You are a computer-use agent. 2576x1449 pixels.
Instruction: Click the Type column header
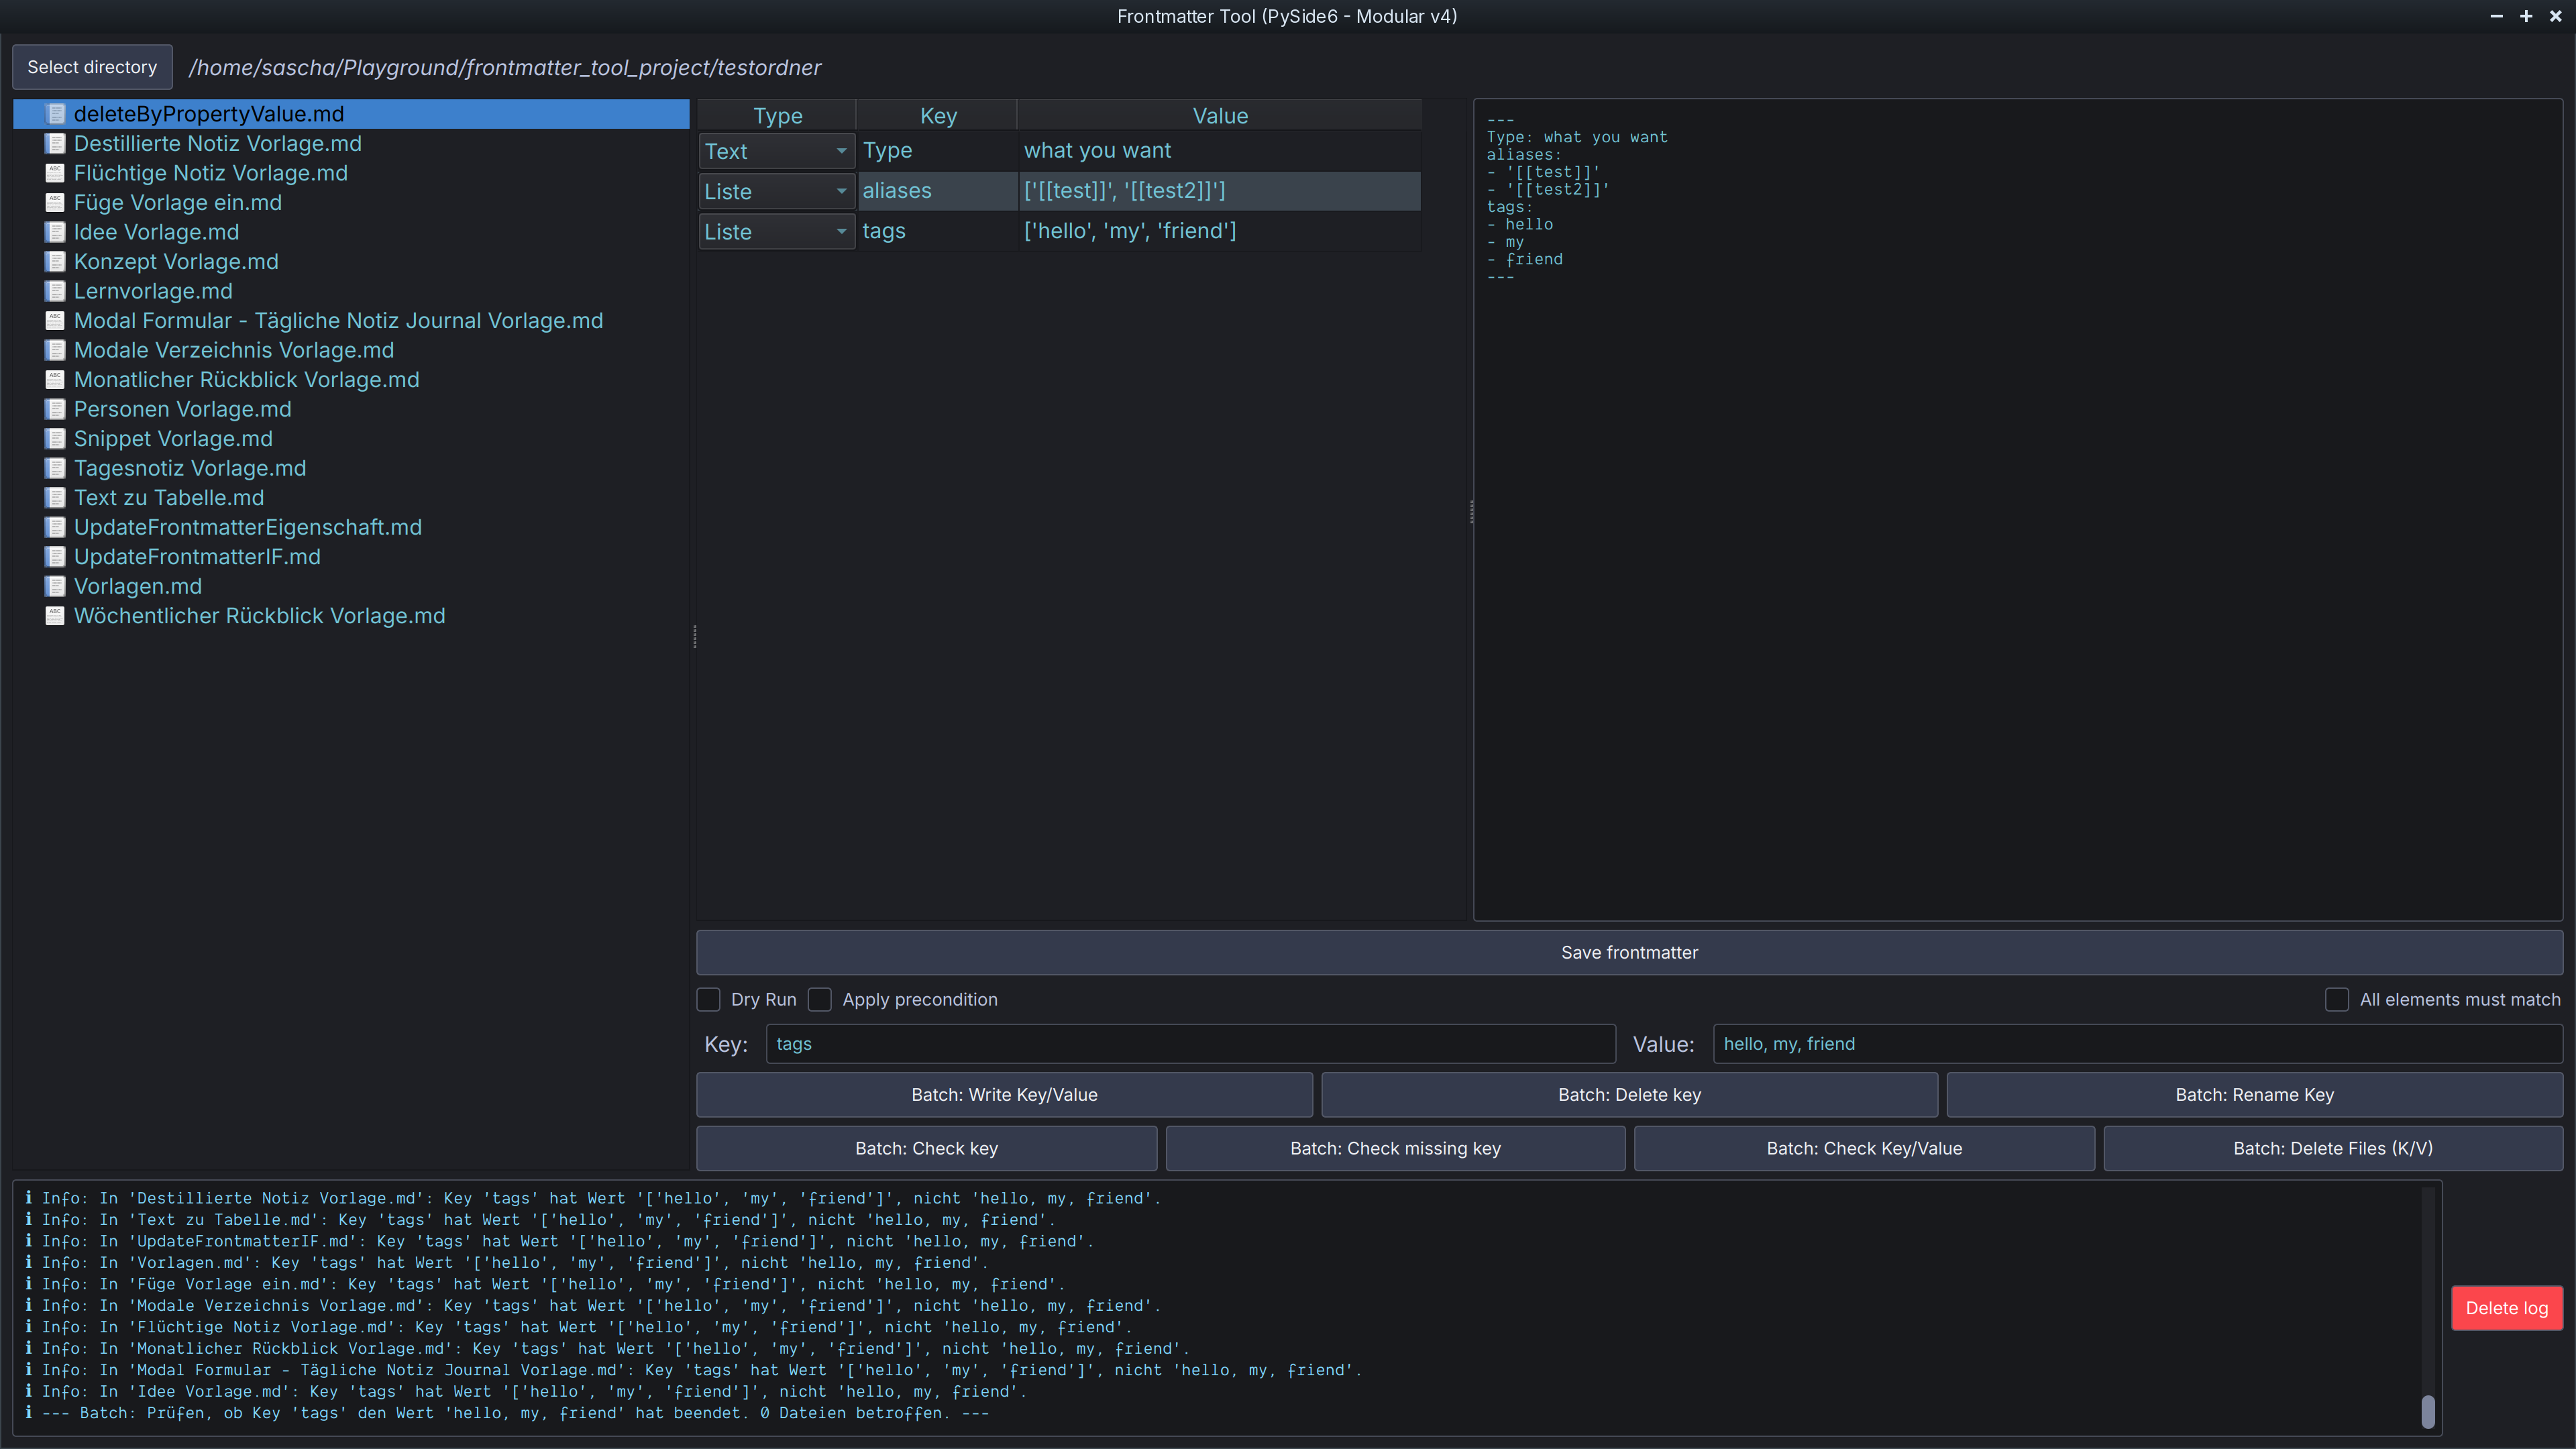(777, 116)
